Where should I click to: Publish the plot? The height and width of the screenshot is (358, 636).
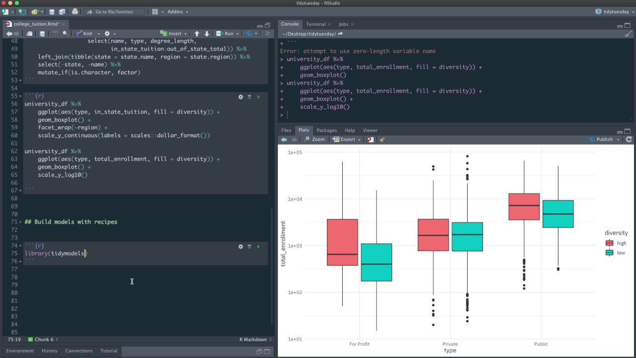point(601,140)
